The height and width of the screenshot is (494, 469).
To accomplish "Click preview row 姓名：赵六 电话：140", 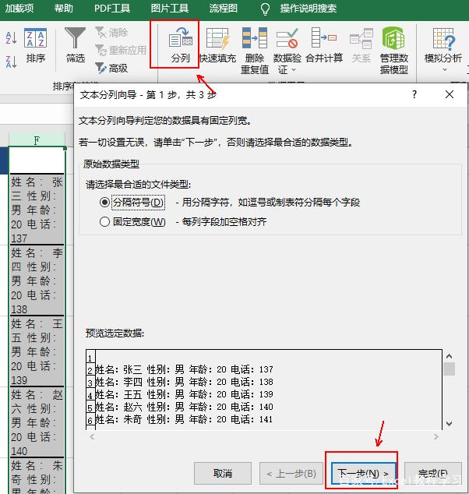I will coord(185,407).
